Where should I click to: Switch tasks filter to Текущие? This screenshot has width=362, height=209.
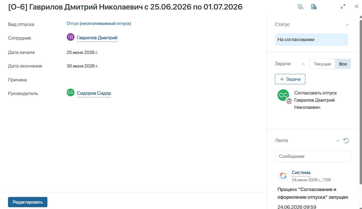(322, 64)
